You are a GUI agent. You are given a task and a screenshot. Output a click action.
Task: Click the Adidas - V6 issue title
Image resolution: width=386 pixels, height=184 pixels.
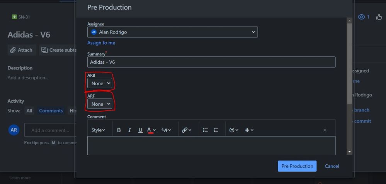[x=29, y=35]
